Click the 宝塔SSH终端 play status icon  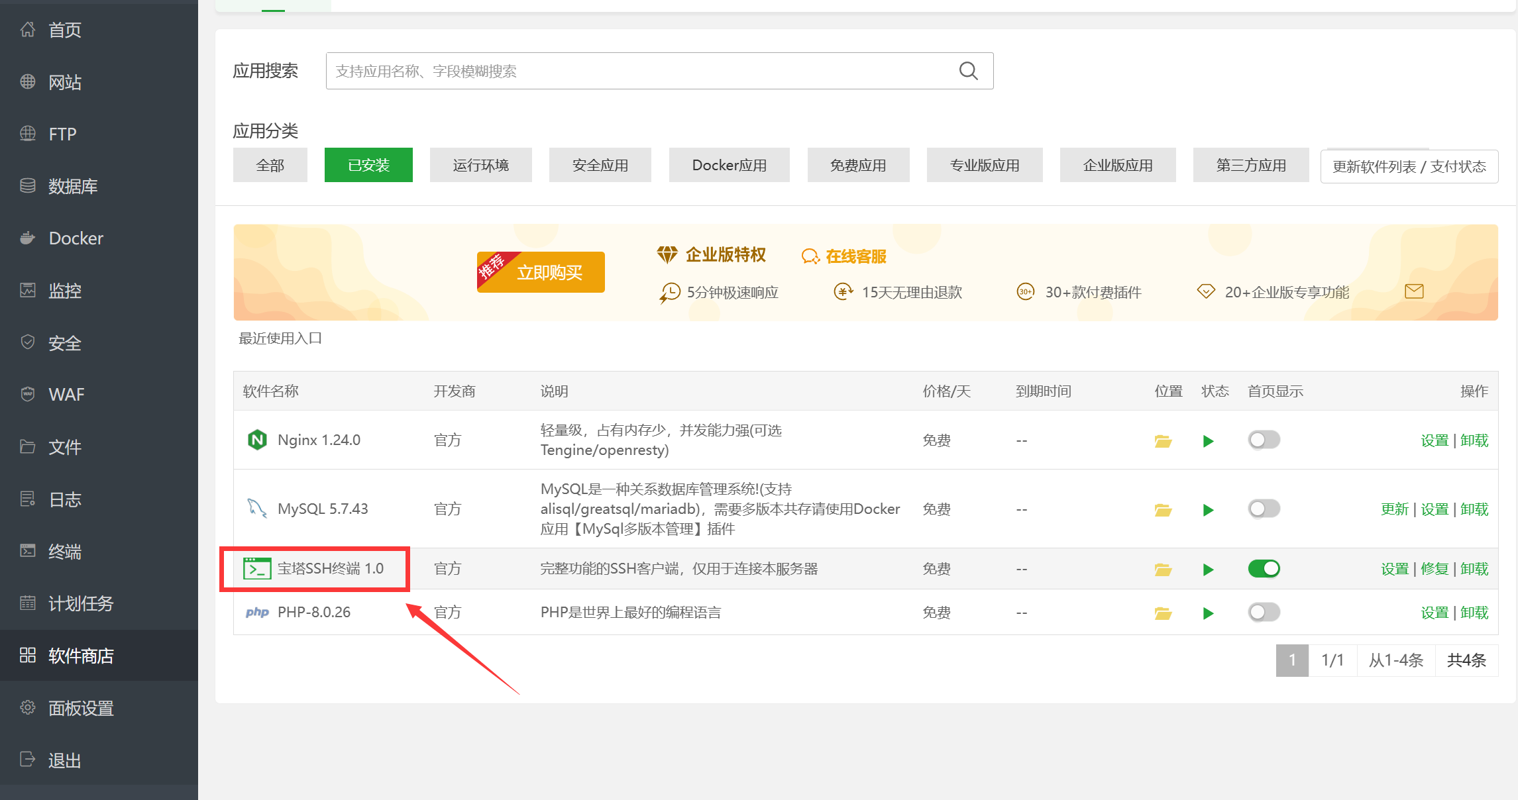click(1208, 570)
